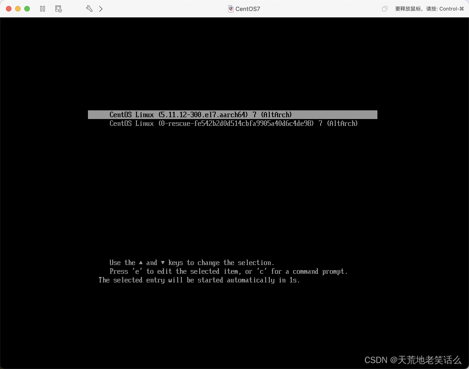Click the release mouse Control-⌘ hint text
The width and height of the screenshot is (469, 369).
pos(430,9)
